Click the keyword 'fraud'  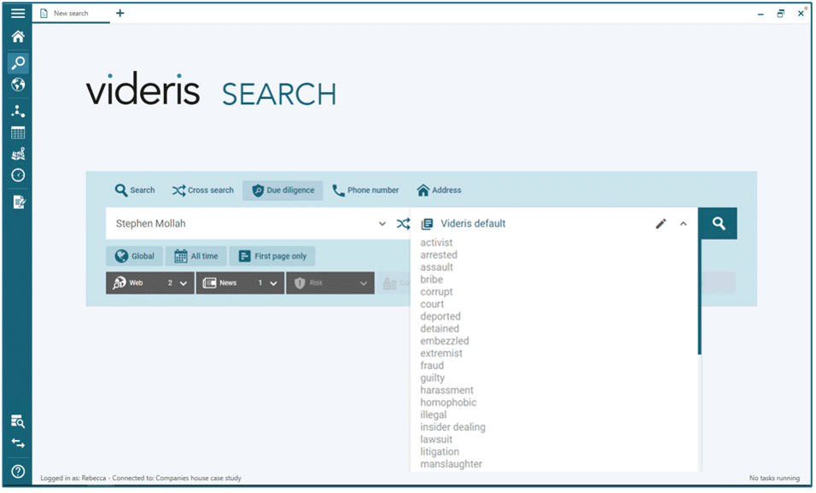[432, 366]
